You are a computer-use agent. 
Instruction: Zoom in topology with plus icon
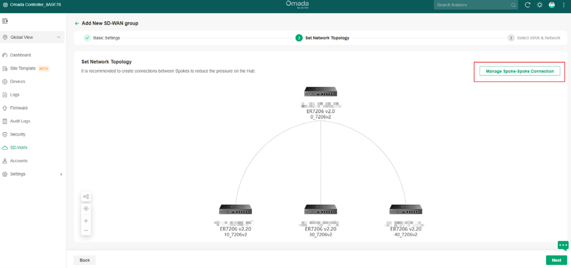[86, 221]
